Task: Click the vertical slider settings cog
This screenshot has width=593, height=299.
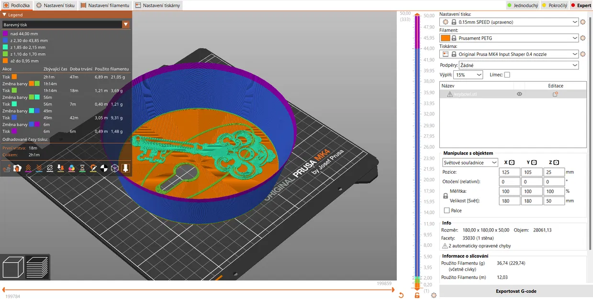Action: pyautogui.click(x=434, y=295)
